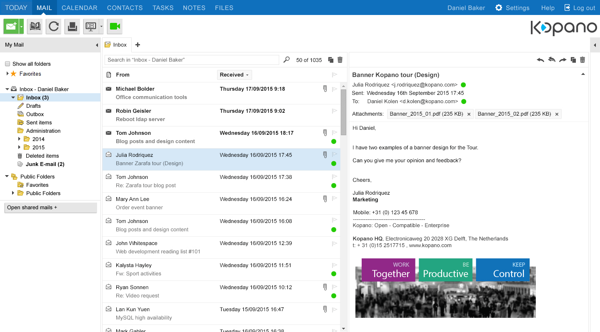600x332 pixels.
Task: Forward the email using the forward arrow
Action: [x=562, y=60]
